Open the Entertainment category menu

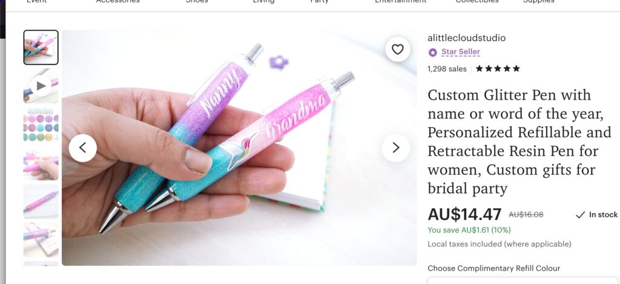(x=401, y=2)
